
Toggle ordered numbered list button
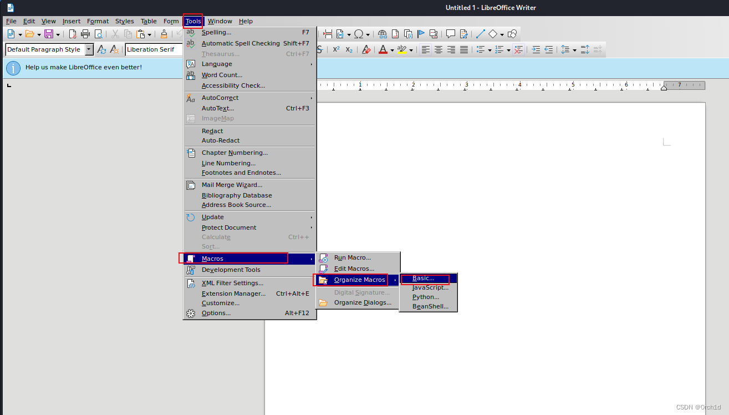tap(498, 49)
